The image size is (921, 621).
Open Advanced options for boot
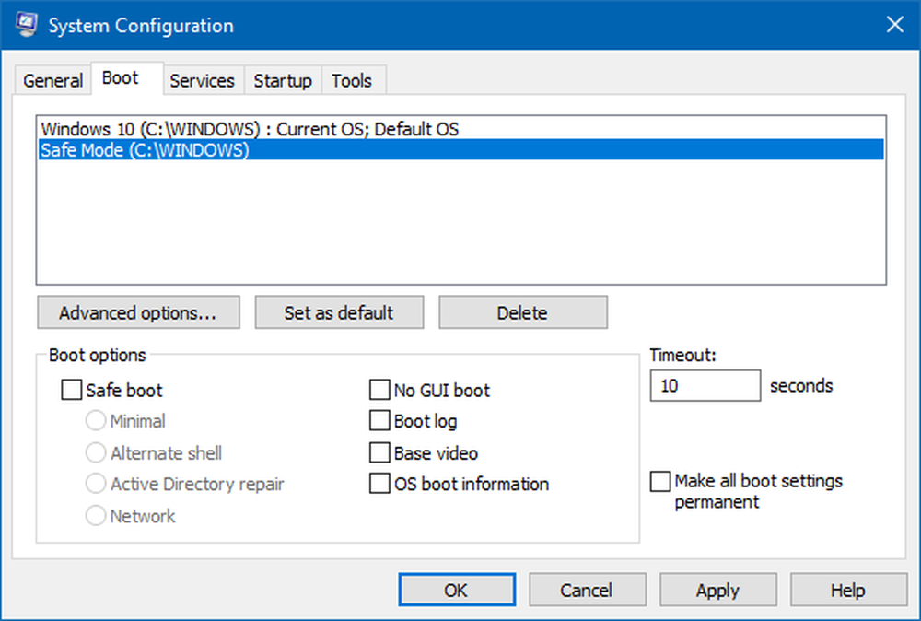click(138, 312)
